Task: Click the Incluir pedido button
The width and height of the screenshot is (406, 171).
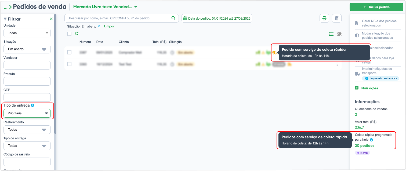Action: 376,7
